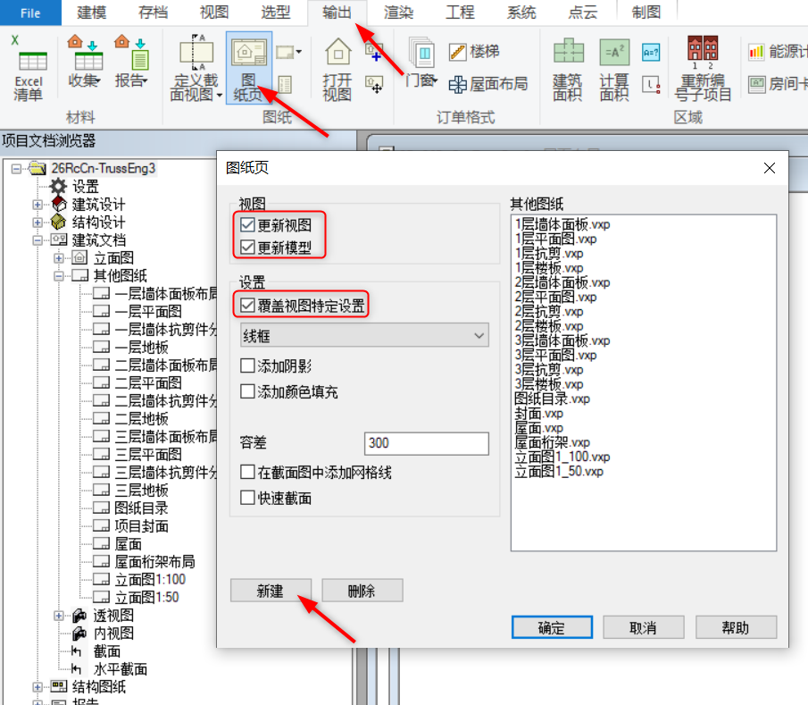The image size is (808, 705).
Task: Click the 建筑面积 icon
Action: (x=568, y=69)
